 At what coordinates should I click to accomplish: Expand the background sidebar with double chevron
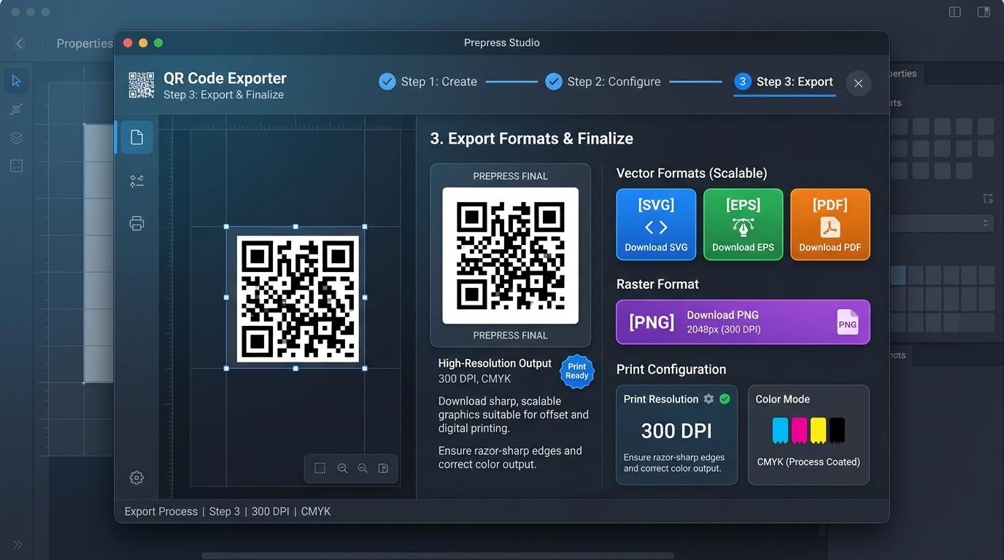click(x=18, y=545)
